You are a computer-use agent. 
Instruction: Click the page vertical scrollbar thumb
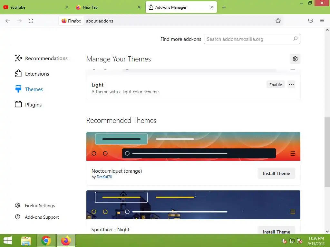click(x=327, y=152)
